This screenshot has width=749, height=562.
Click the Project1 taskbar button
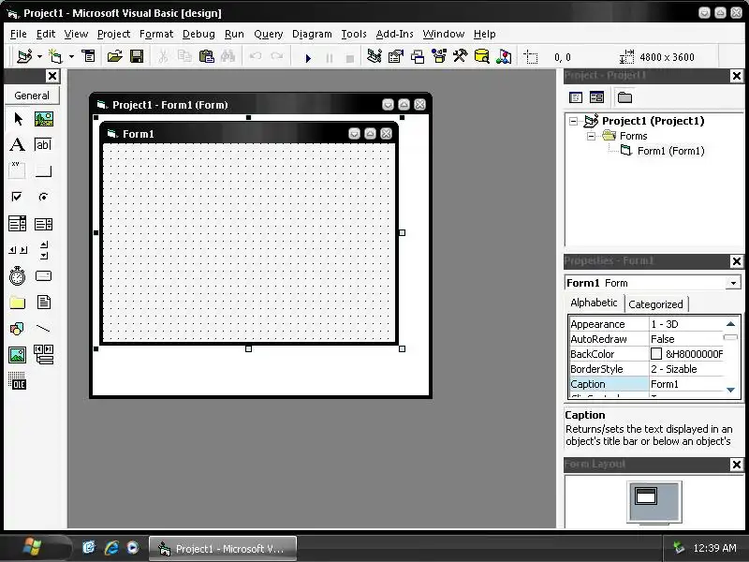(223, 549)
